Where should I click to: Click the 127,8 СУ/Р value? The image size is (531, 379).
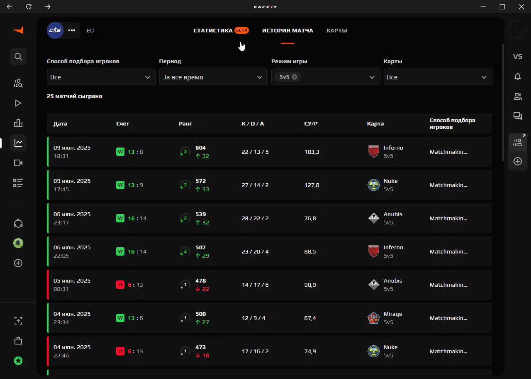pos(312,185)
